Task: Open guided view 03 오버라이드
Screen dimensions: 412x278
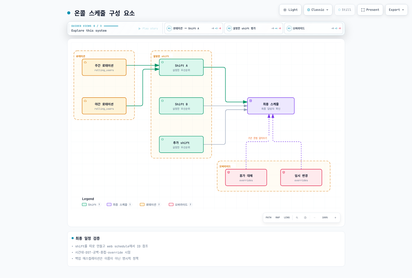Action: pyautogui.click(x=314, y=28)
